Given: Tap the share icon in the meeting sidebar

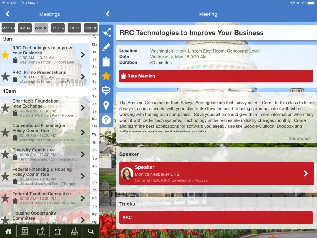Looking at the screenshot, I should [x=106, y=32].
